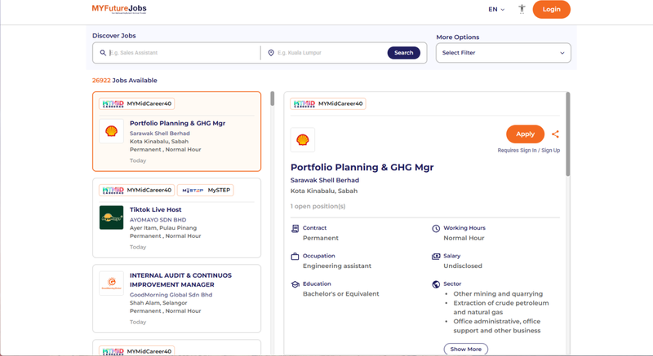Expand sector list with Show More
This screenshot has width=653, height=356.
tap(465, 349)
